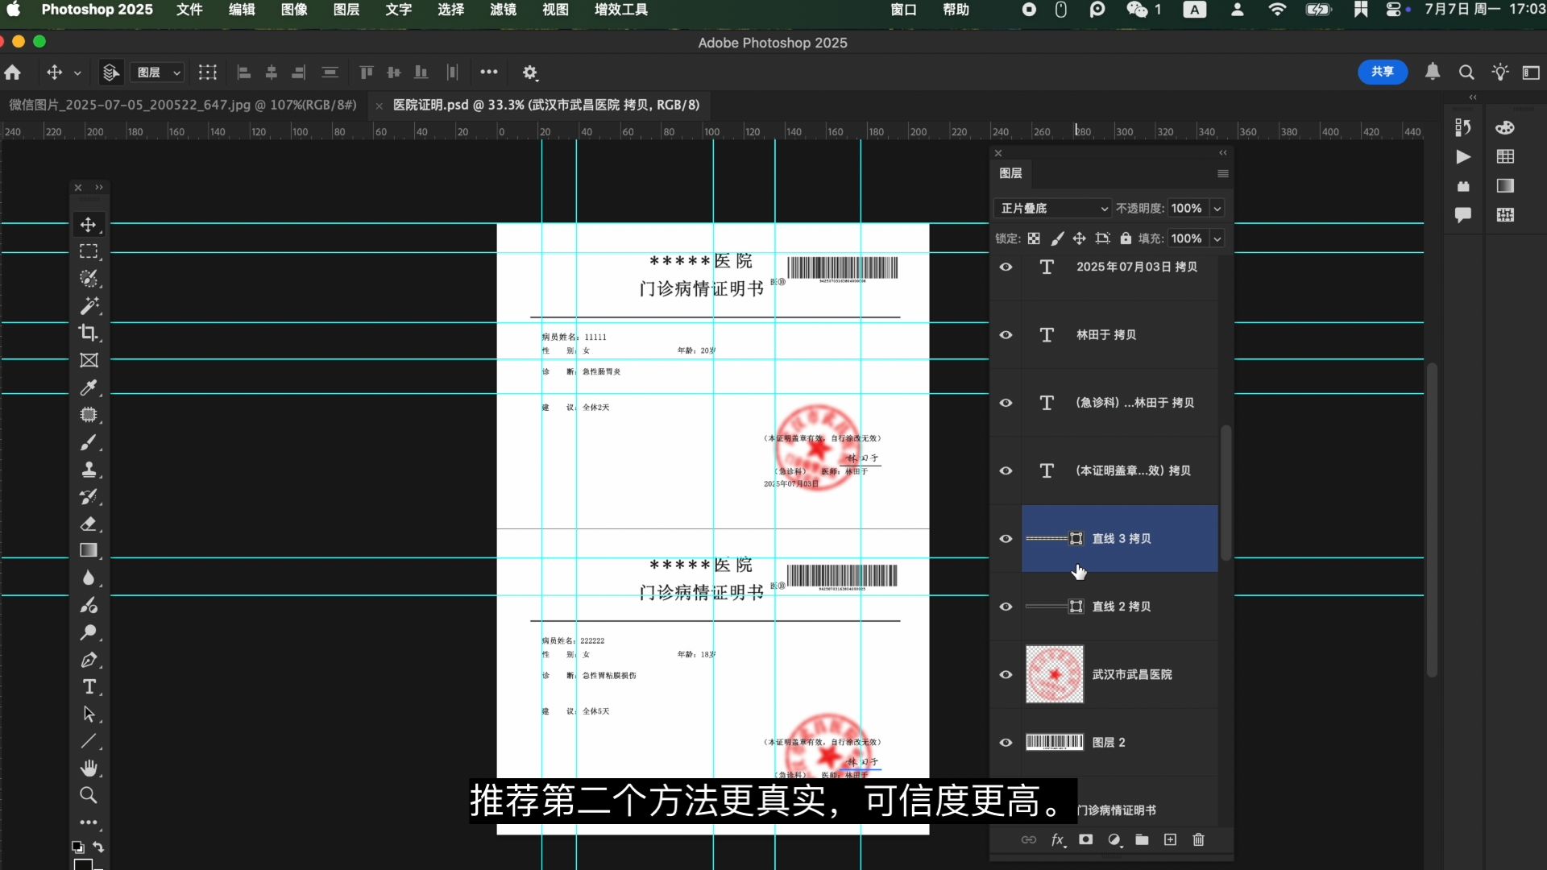
Task: Select the Hand tool
Action: (89, 768)
